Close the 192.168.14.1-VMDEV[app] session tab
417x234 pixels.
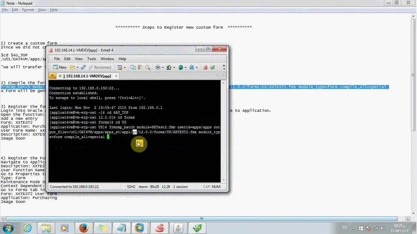tap(116, 76)
